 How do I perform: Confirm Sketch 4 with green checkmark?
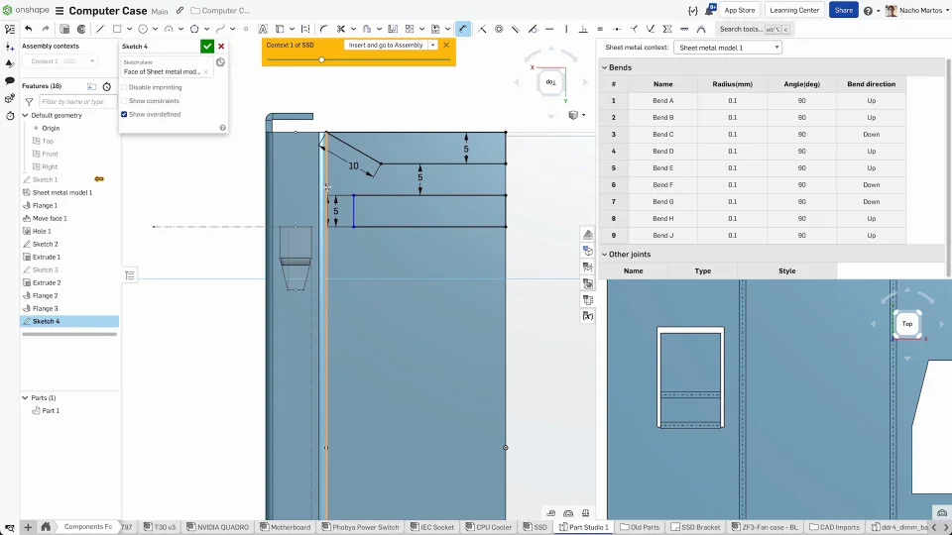coord(206,46)
